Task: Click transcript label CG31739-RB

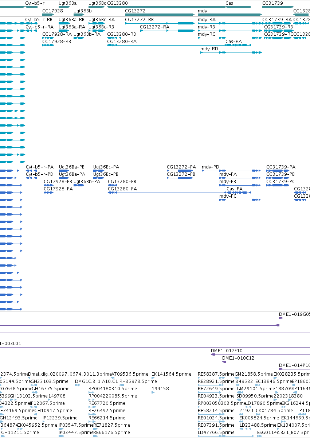Action: pyautogui.click(x=278, y=27)
